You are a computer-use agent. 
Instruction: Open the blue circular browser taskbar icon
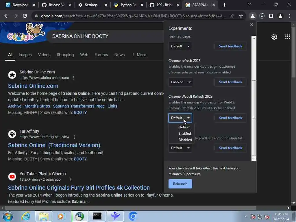(133, 216)
